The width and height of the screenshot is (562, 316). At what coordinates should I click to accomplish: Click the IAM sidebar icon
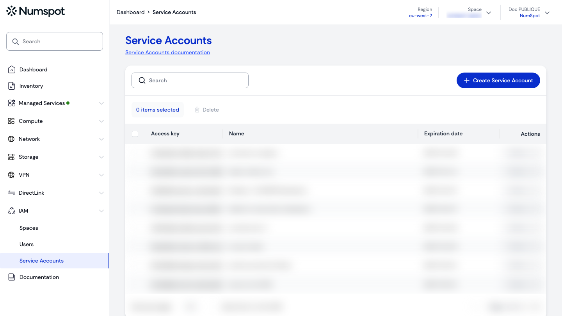pos(11,211)
